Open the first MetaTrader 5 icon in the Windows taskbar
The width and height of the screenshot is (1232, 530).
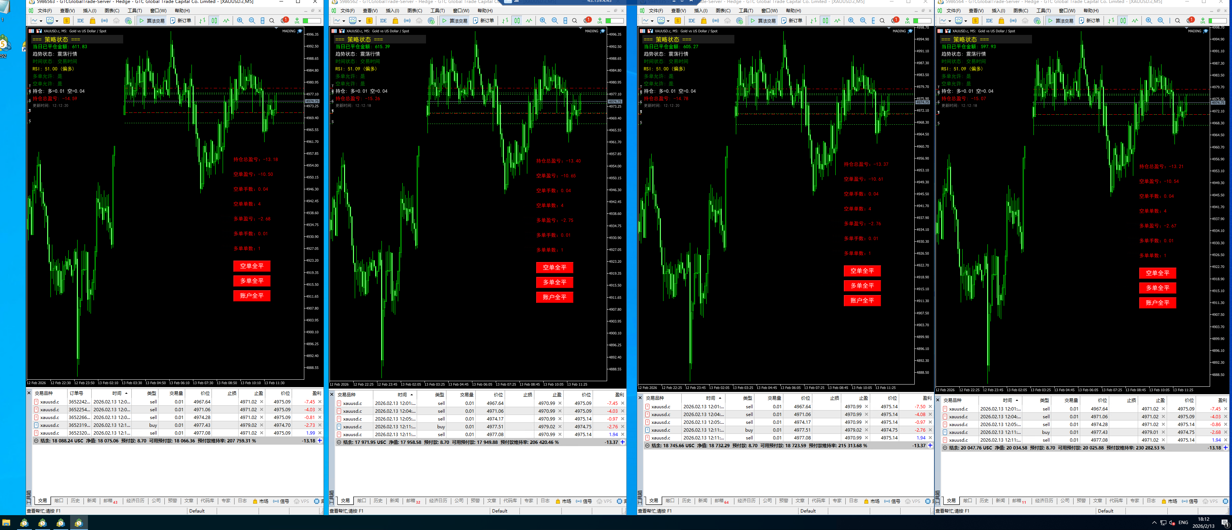point(24,523)
